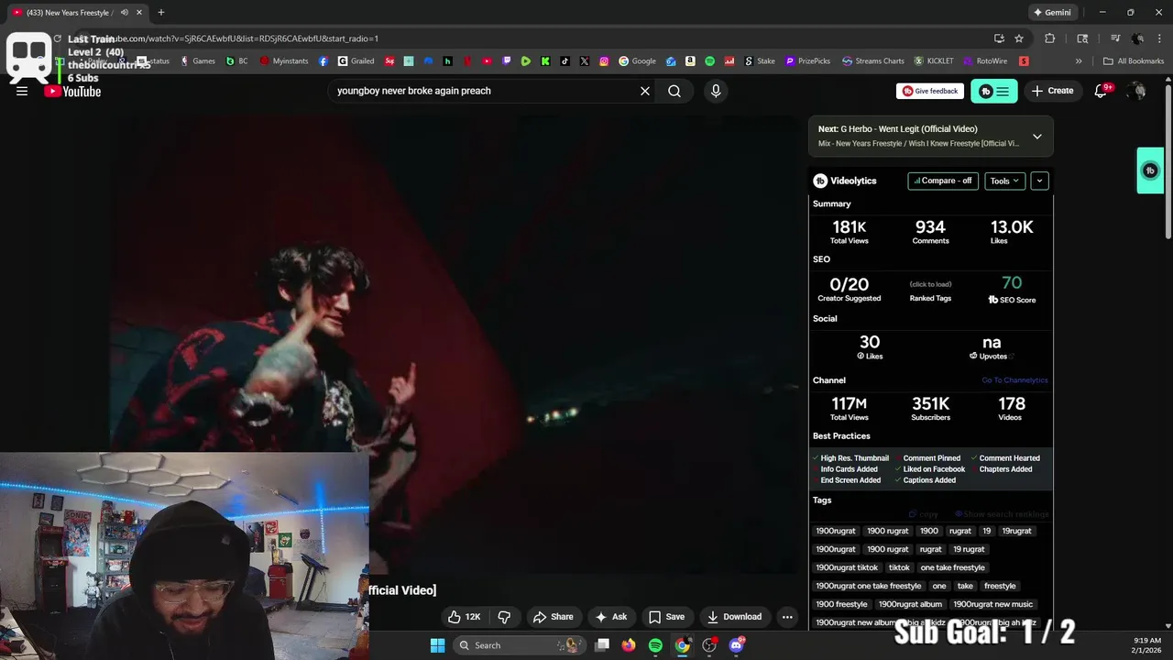This screenshot has width=1173, height=660.
Task: Click the magnifier search button
Action: pos(674,91)
